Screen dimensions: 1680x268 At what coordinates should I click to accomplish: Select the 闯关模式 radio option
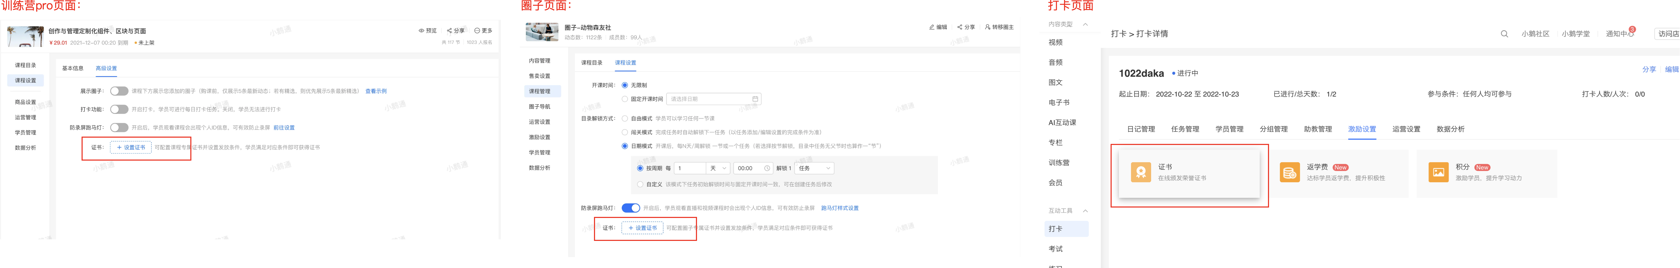coord(625,132)
